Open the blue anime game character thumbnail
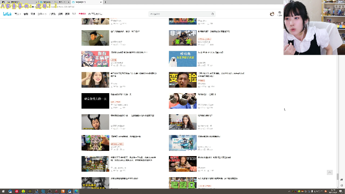 (x=182, y=143)
